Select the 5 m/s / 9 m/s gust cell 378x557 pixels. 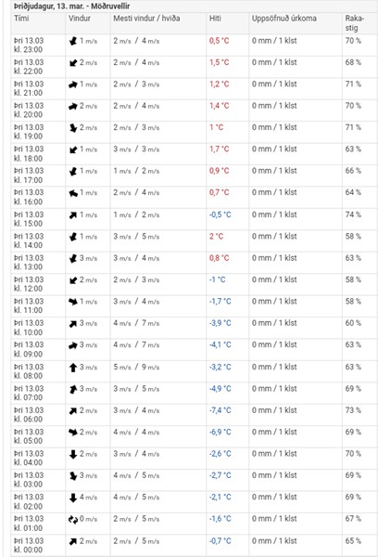136,367
